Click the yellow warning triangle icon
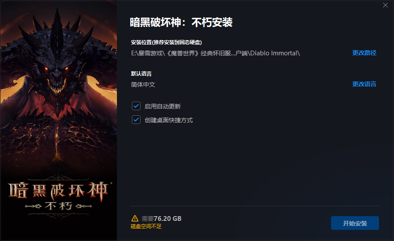The height and width of the screenshot is (241, 394). pyautogui.click(x=134, y=218)
